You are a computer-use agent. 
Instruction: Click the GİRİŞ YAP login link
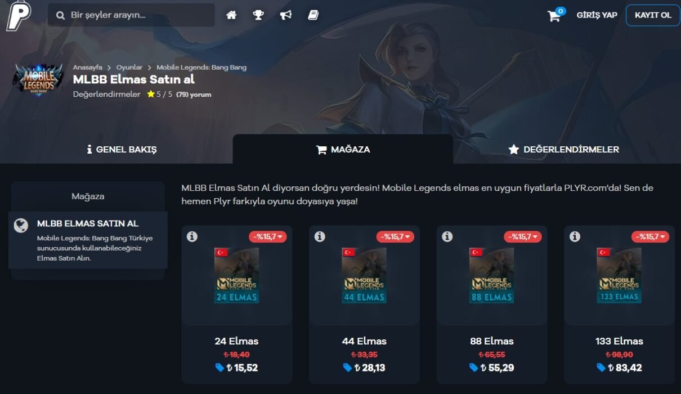[597, 15]
